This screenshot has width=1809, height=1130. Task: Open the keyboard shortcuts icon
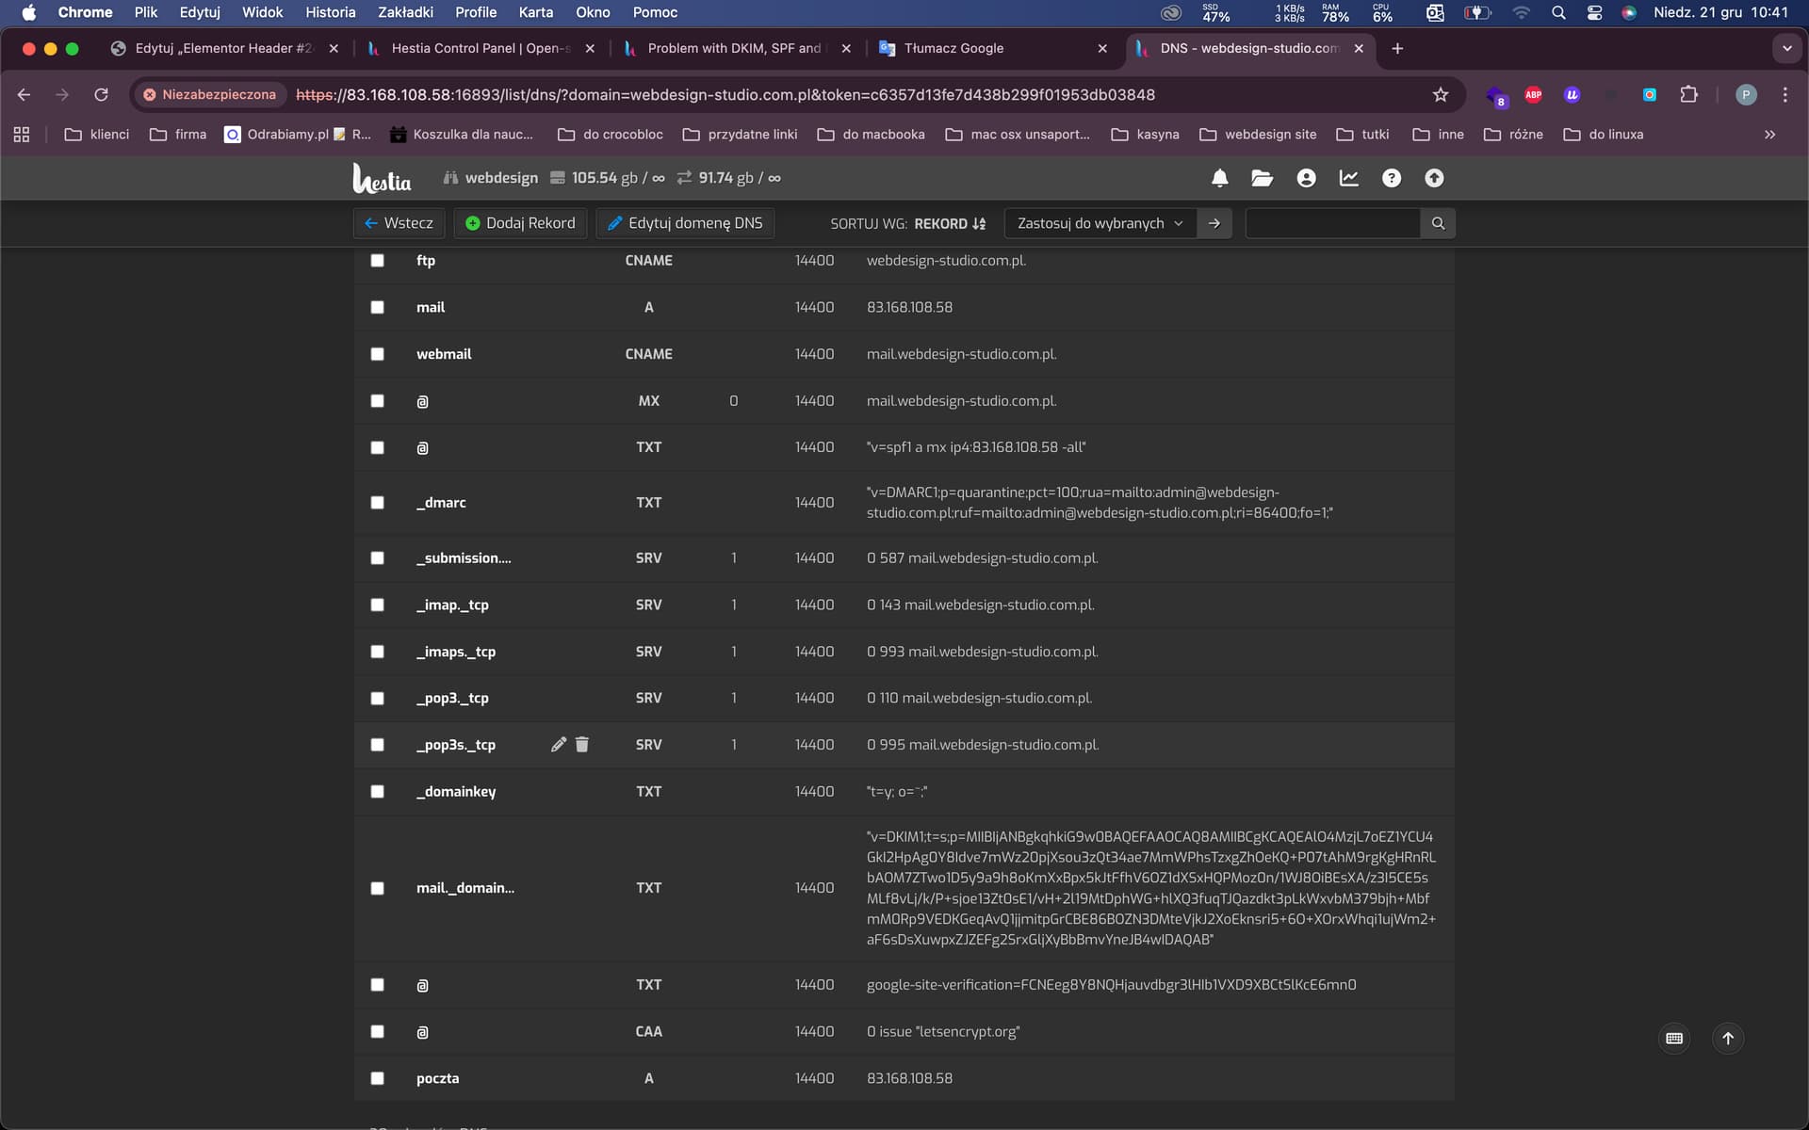tap(1674, 1038)
